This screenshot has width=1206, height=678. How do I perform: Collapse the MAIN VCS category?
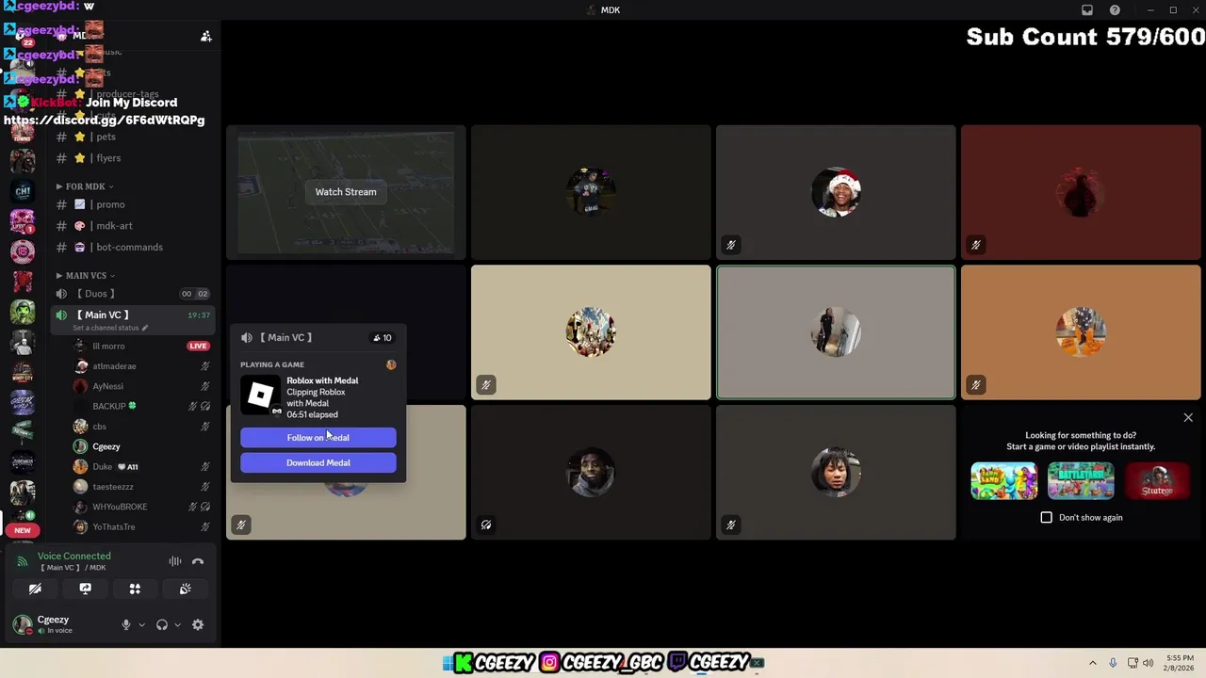(85, 276)
